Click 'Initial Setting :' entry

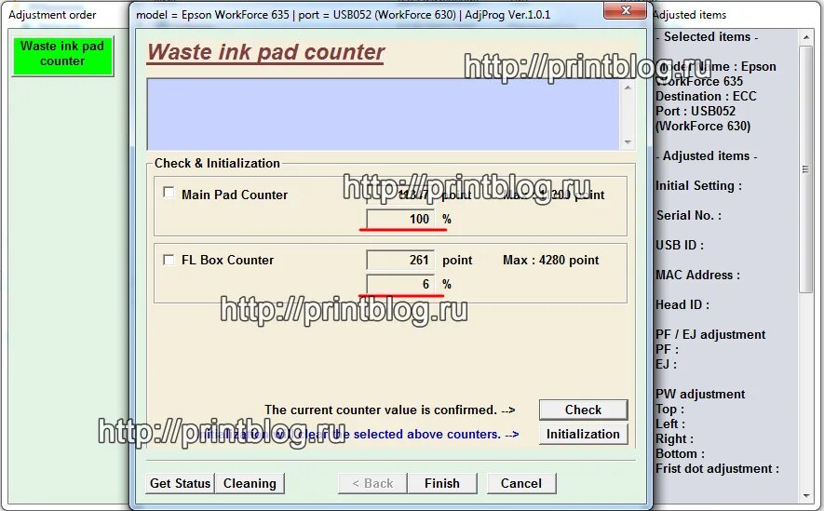[699, 185]
